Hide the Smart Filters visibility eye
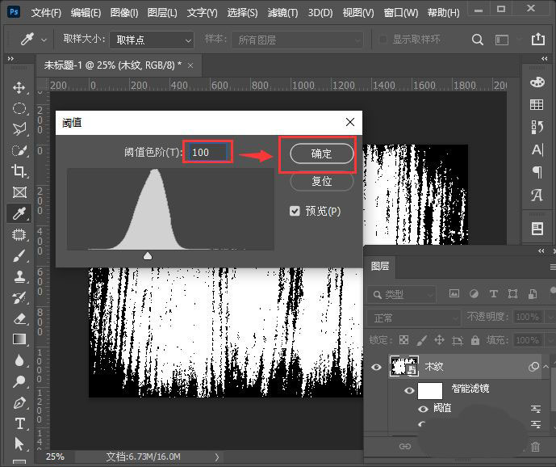This screenshot has height=467, width=556. point(409,390)
